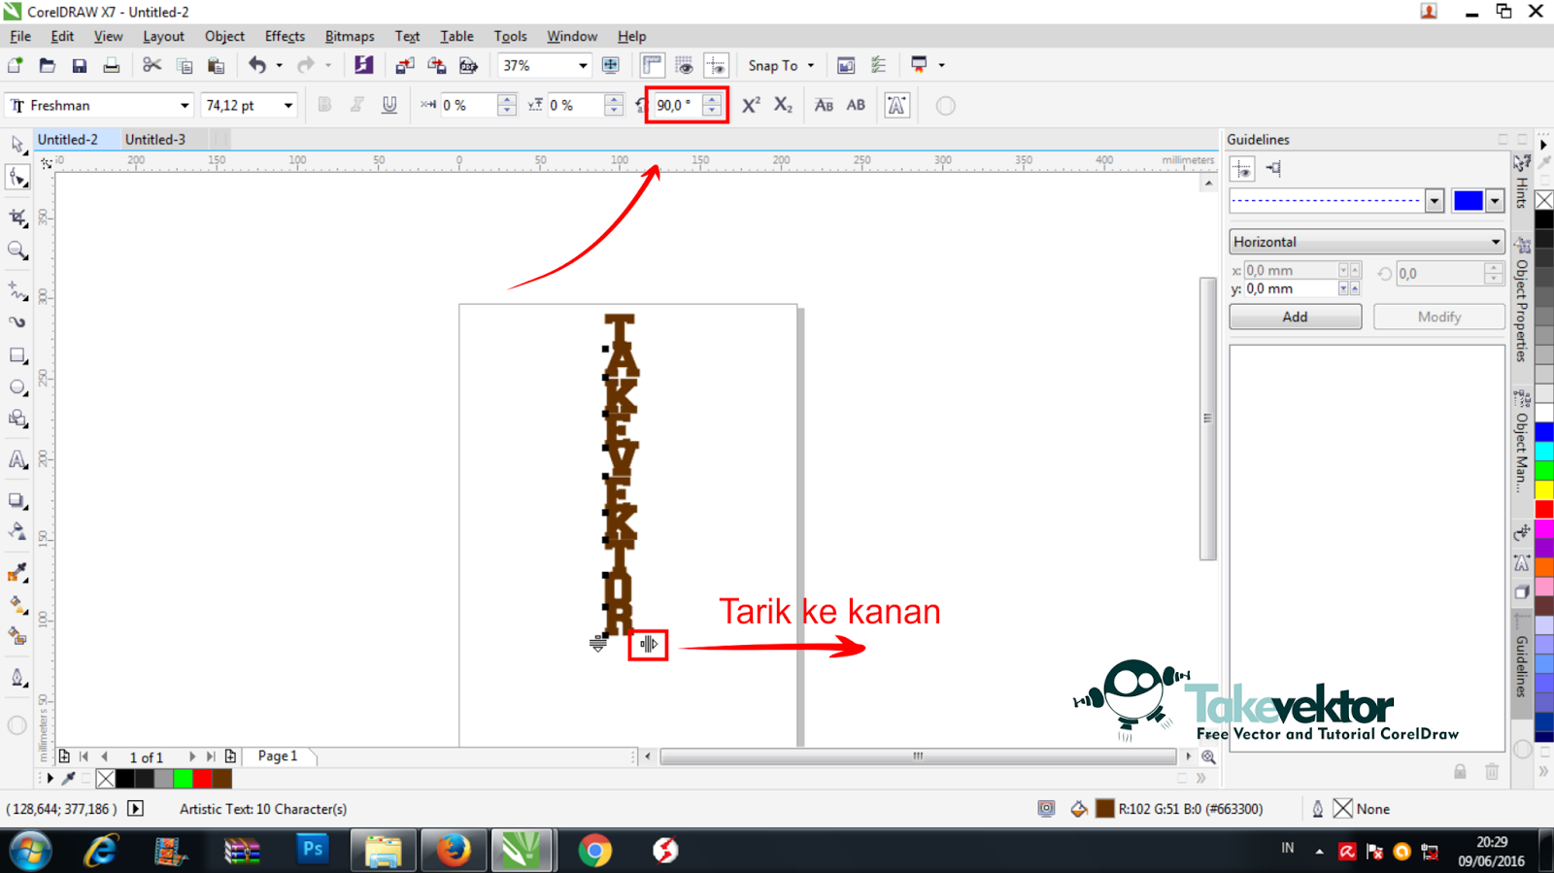Select the Text tool
The height and width of the screenshot is (873, 1554).
point(17,460)
